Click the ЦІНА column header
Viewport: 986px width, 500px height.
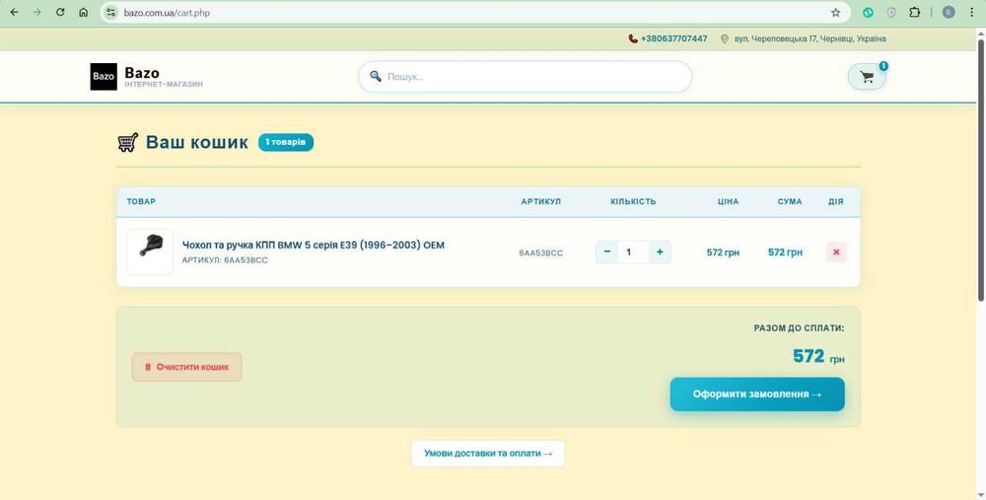(729, 202)
